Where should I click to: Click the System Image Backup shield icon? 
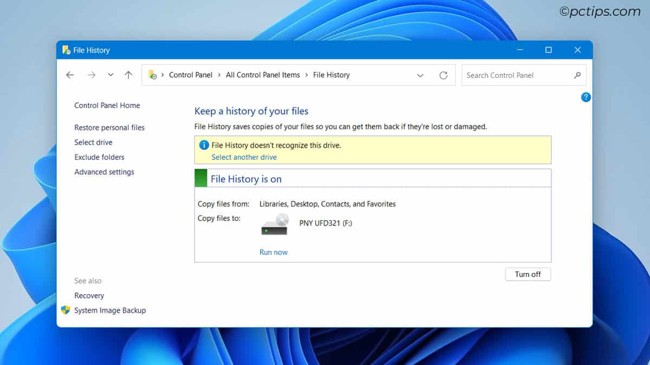(x=65, y=310)
